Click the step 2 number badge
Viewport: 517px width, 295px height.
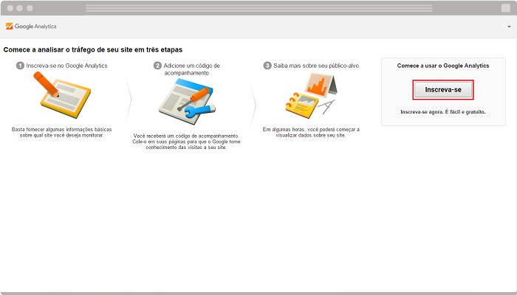[x=157, y=66]
